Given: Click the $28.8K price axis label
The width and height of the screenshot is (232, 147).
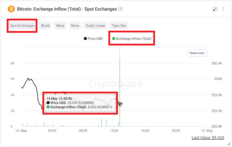Looking at the screenshot, I should (x=217, y=127).
